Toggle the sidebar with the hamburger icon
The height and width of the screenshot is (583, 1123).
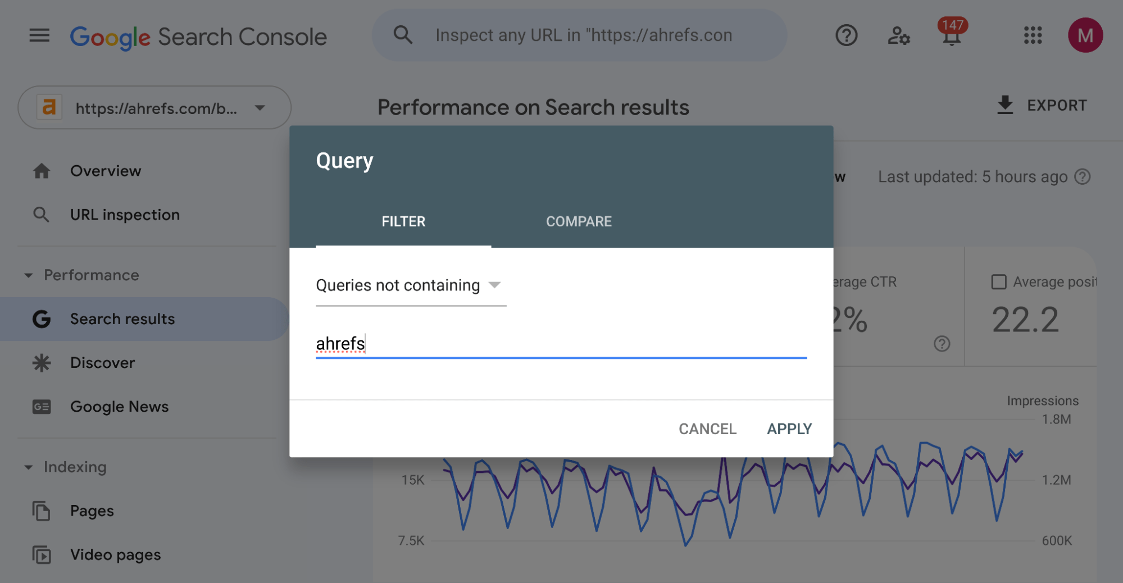click(39, 35)
